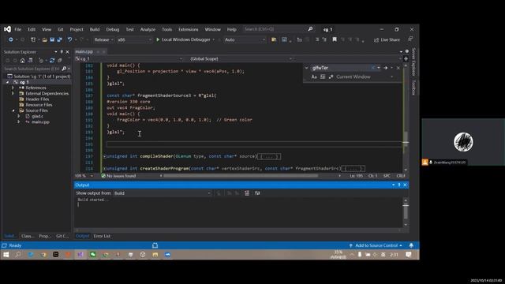Click the Quick Launch search magnifier icon
The height and width of the screenshot is (284, 505).
310,29
